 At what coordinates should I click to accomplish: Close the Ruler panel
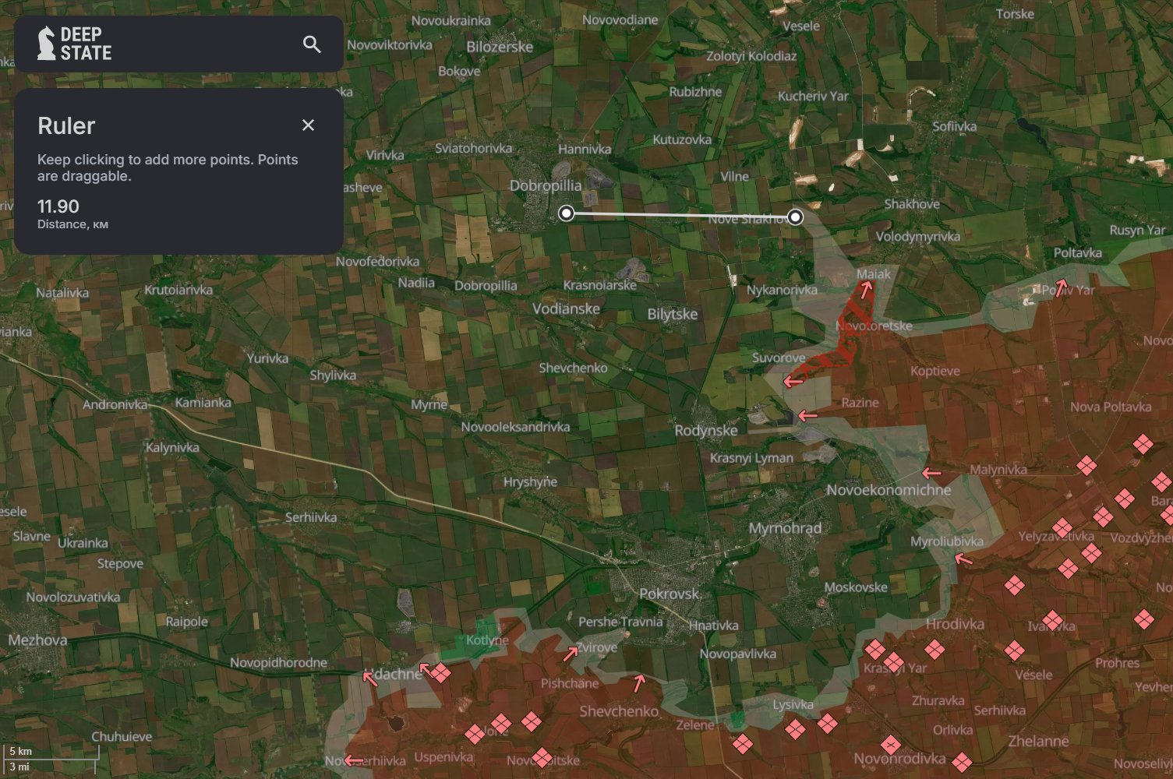pos(308,125)
